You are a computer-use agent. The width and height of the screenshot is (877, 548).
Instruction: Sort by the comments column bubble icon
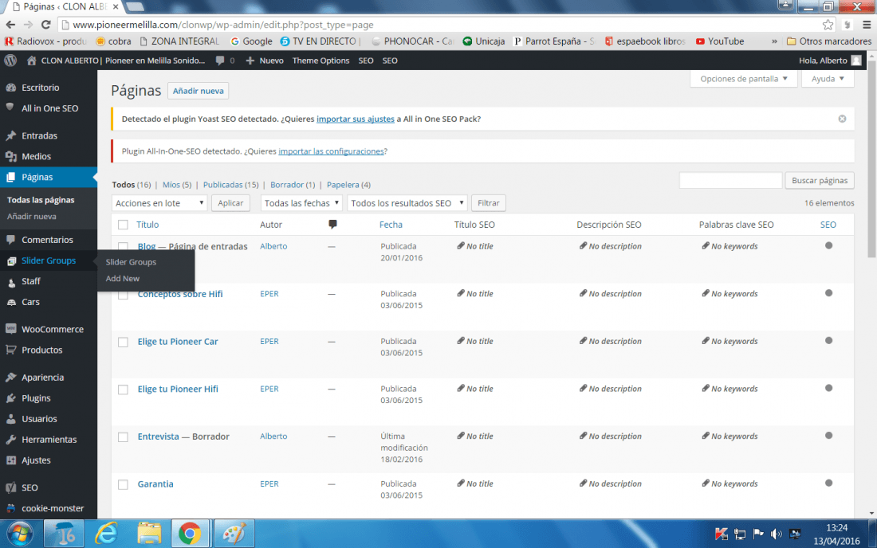pyautogui.click(x=332, y=224)
